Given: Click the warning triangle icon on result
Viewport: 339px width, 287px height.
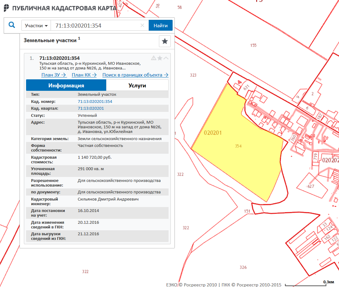Looking at the screenshot, I should tap(153, 58).
